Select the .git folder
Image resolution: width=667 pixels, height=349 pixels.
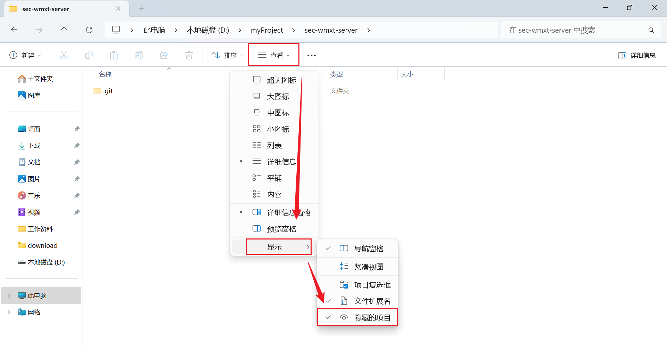pyautogui.click(x=103, y=91)
